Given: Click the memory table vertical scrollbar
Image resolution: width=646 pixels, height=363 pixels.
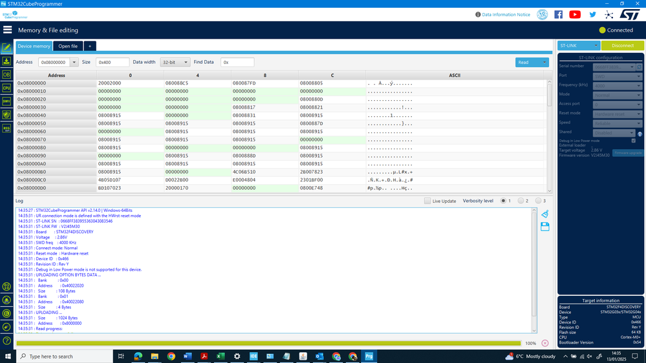Looking at the screenshot, I should click(x=549, y=136).
